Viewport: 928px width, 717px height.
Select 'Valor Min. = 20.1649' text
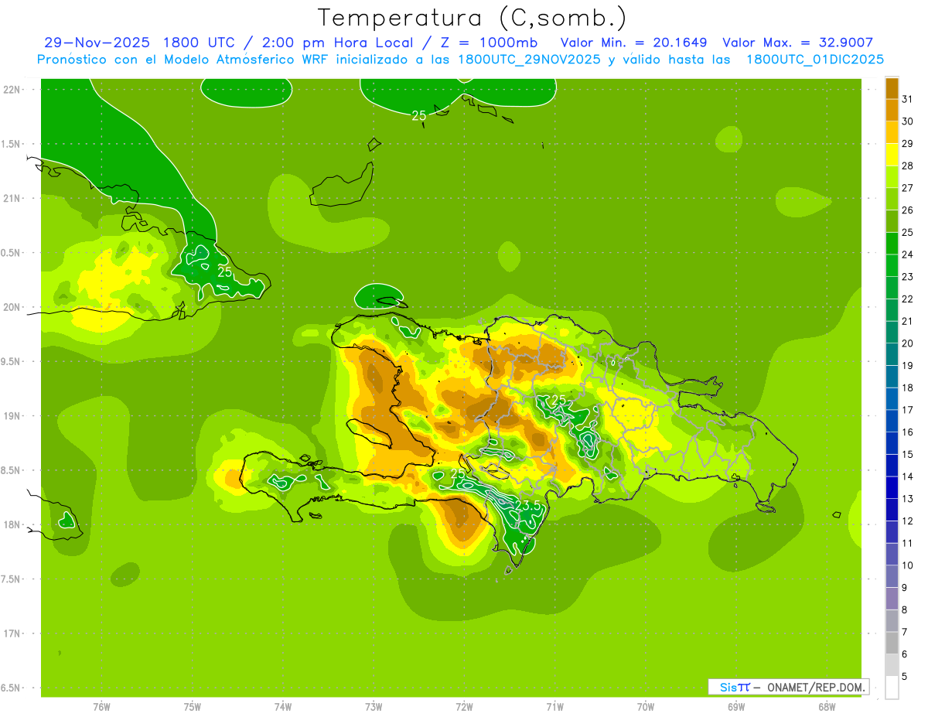633,43
